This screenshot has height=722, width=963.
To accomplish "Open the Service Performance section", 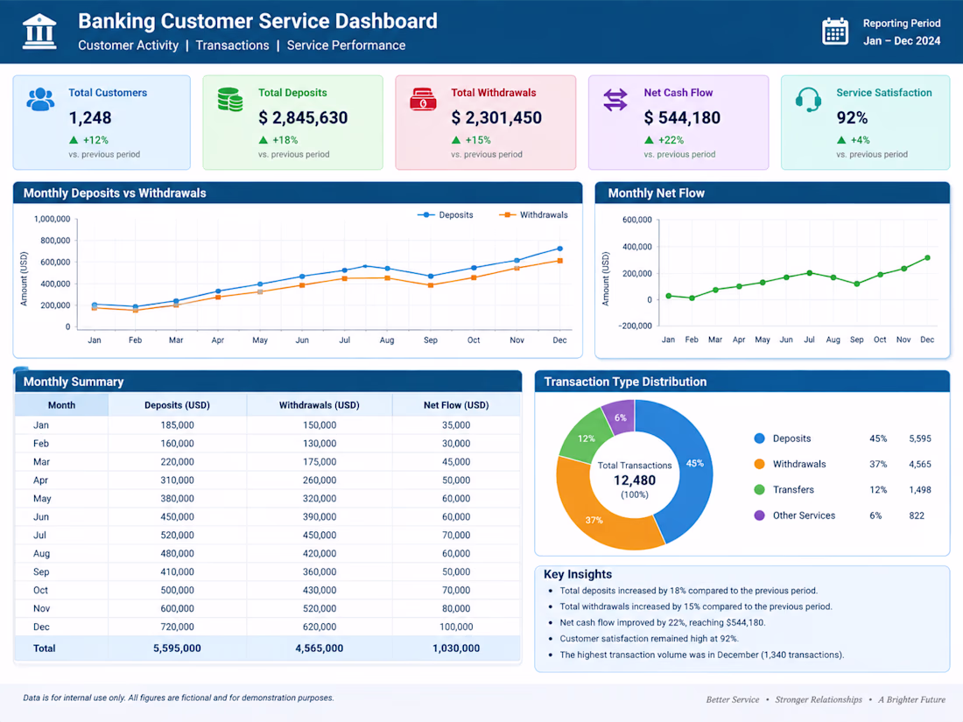I will pos(346,46).
